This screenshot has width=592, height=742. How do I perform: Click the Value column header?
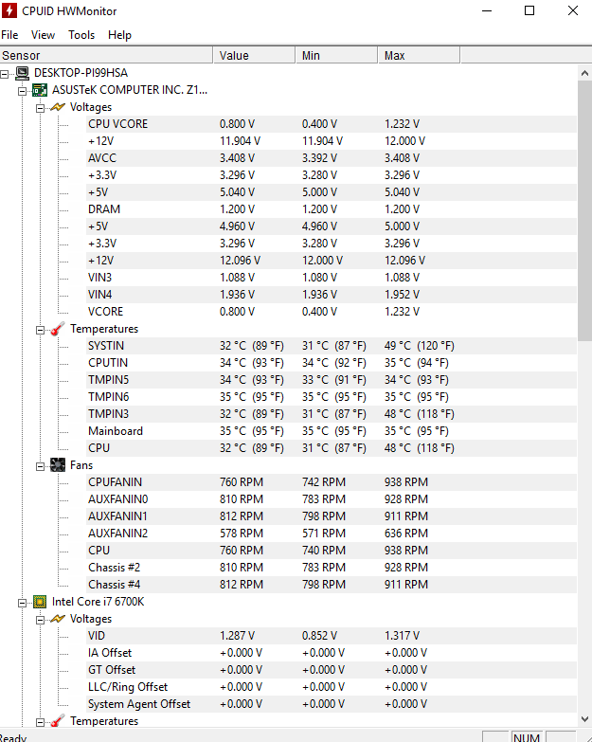[x=254, y=55]
